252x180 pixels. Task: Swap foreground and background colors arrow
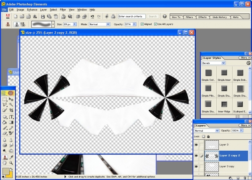click(11, 169)
